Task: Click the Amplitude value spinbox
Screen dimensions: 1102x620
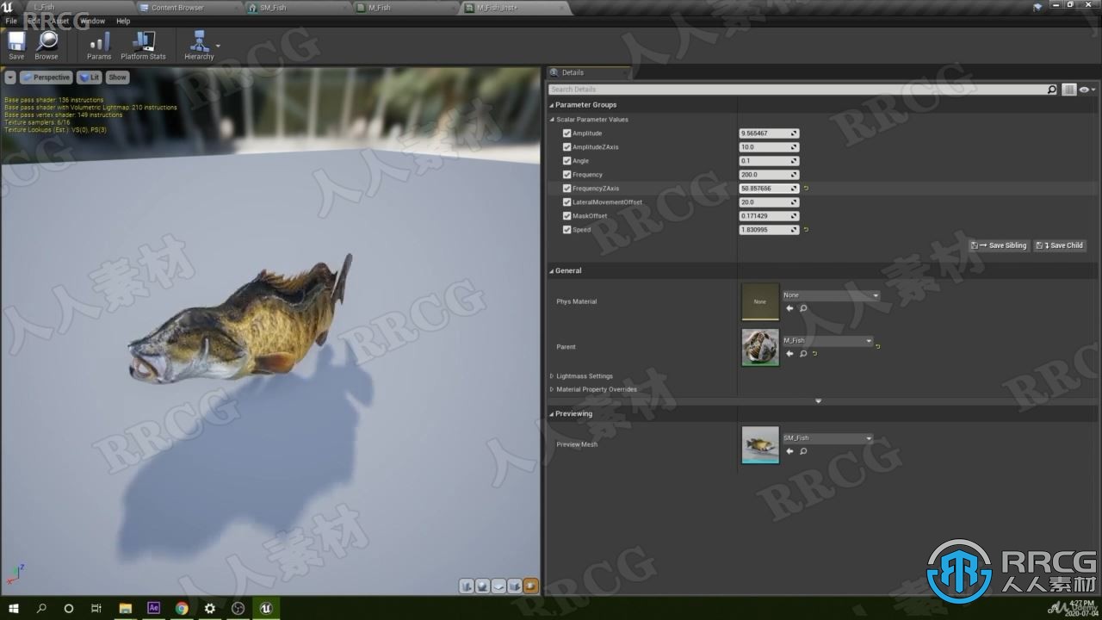Action: click(x=769, y=133)
